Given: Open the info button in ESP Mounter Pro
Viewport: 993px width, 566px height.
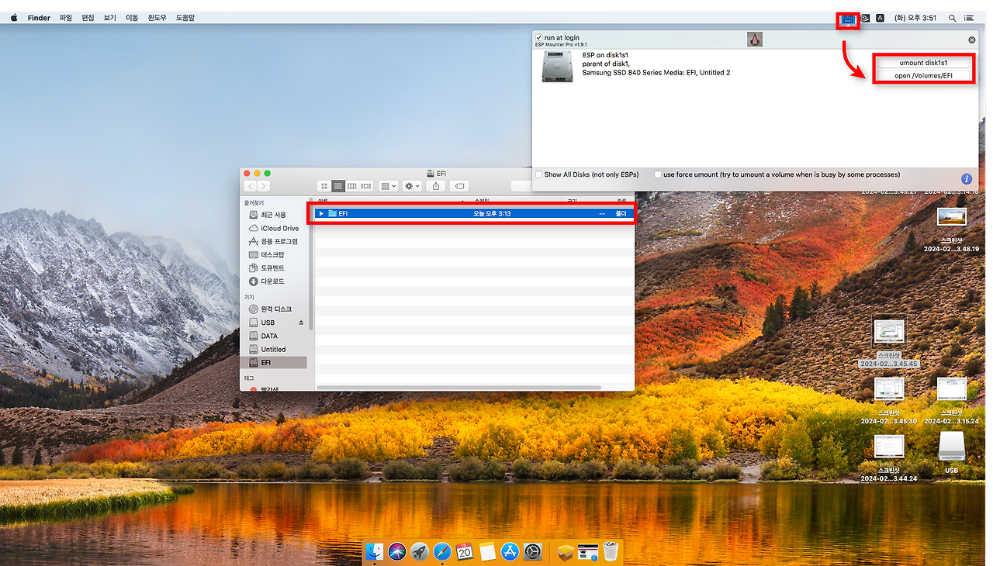Looking at the screenshot, I should [x=967, y=178].
